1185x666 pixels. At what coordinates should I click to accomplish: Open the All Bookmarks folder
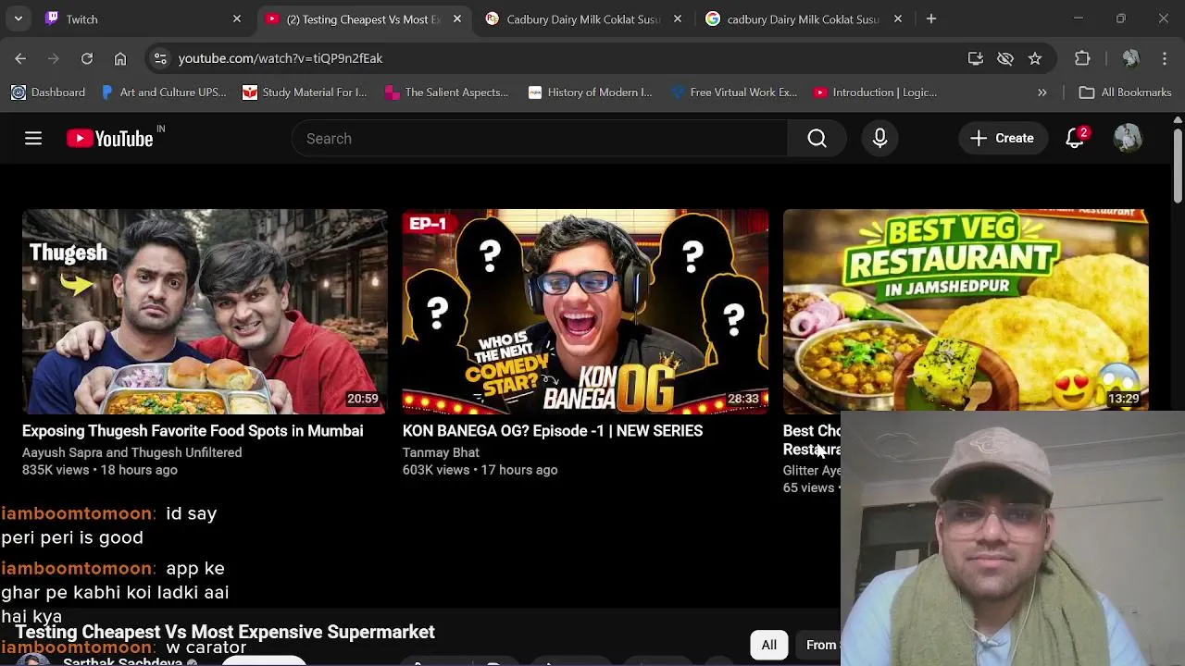(x=1126, y=92)
